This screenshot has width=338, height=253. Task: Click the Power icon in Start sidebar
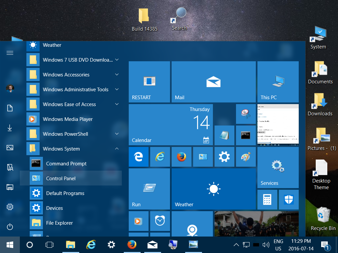click(x=10, y=227)
